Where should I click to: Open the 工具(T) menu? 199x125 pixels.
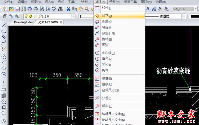click(73, 2)
